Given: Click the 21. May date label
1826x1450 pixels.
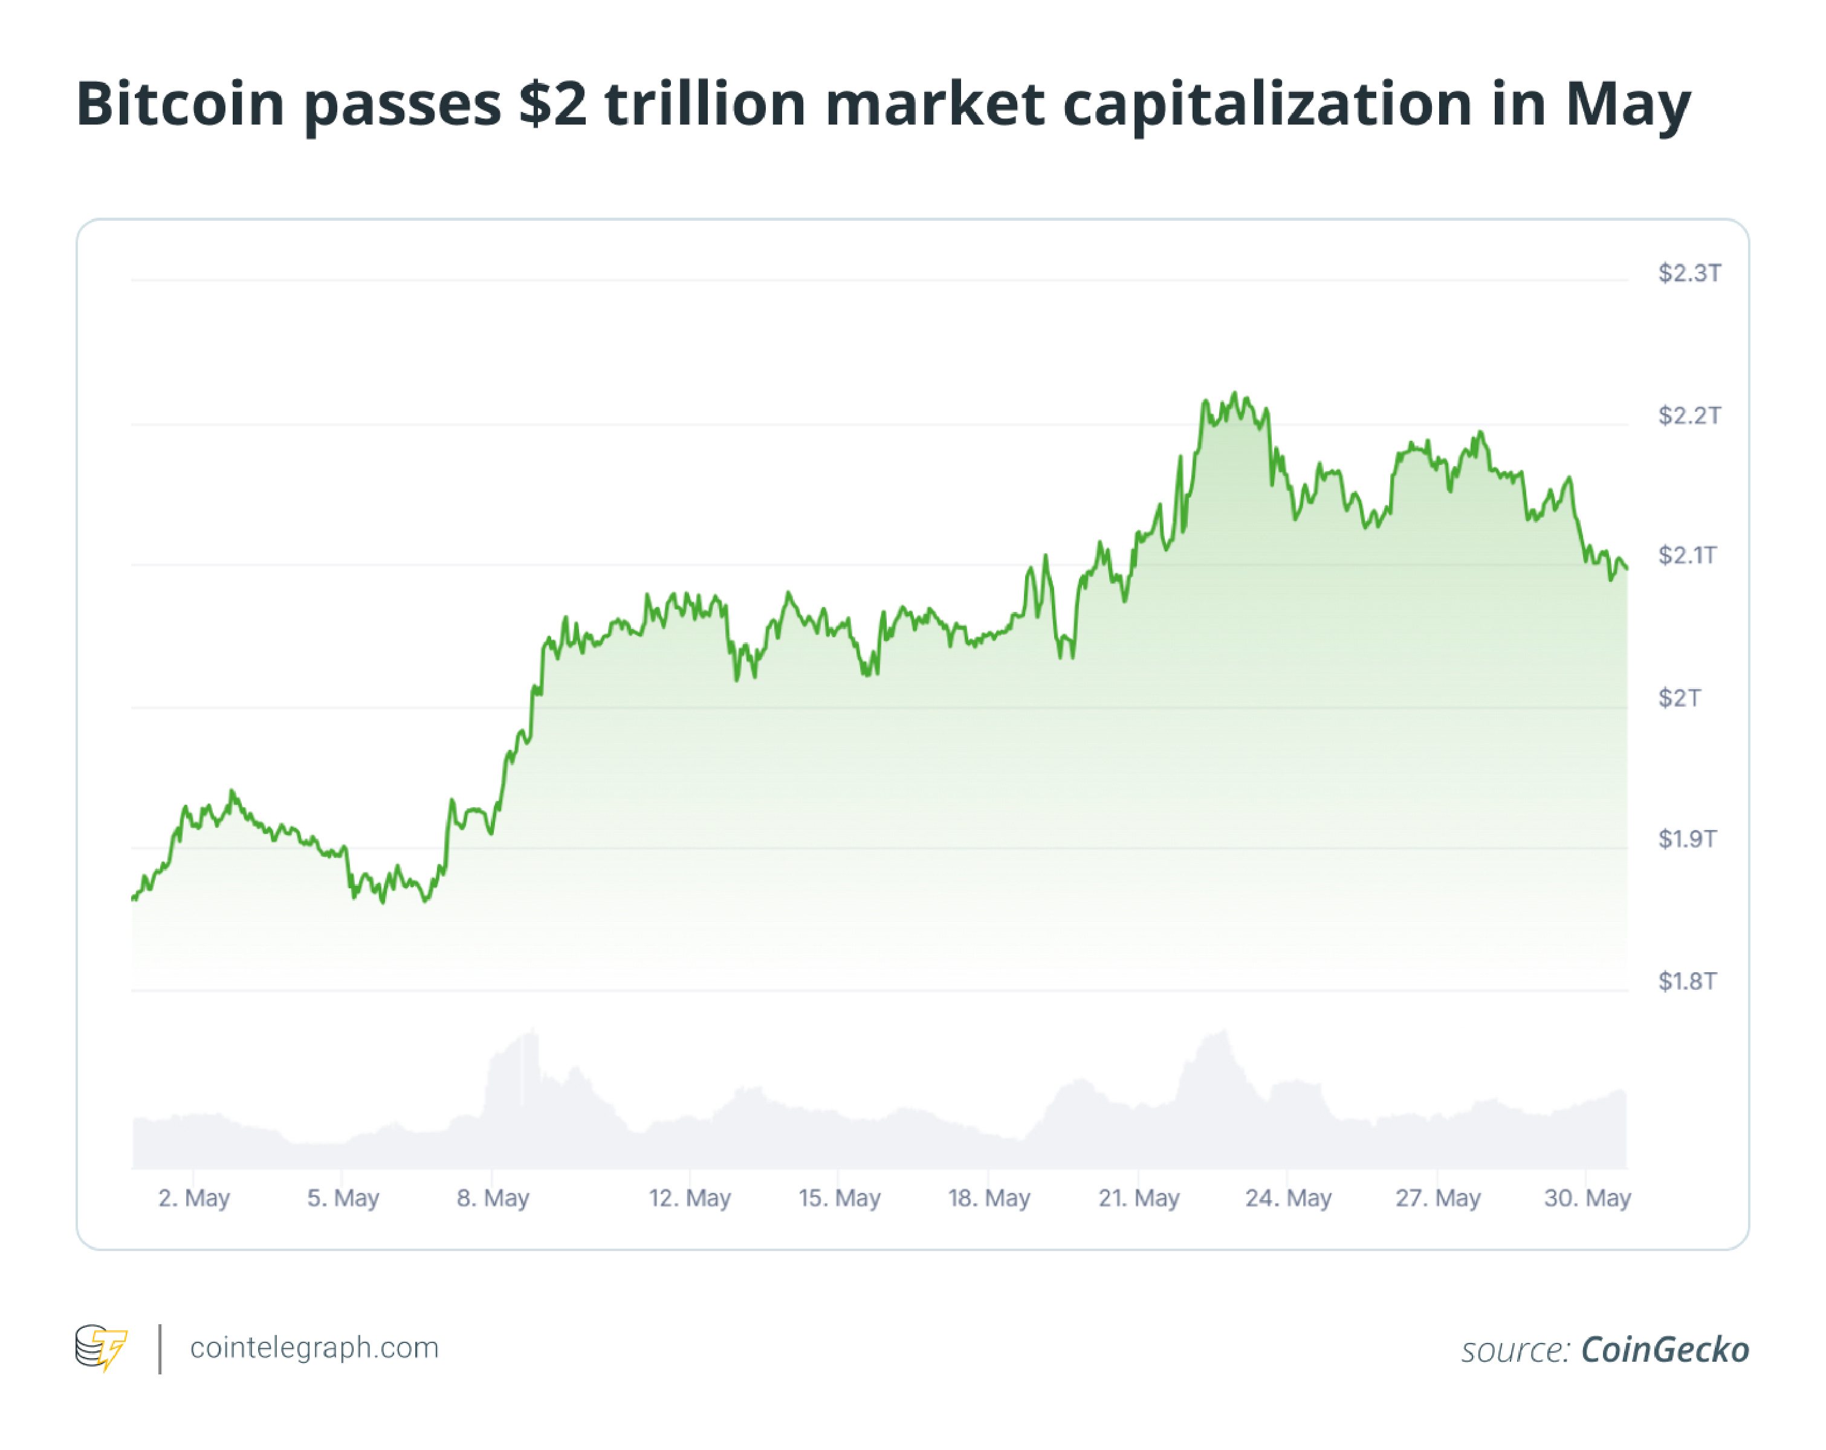Looking at the screenshot, I should pyautogui.click(x=1138, y=1197).
